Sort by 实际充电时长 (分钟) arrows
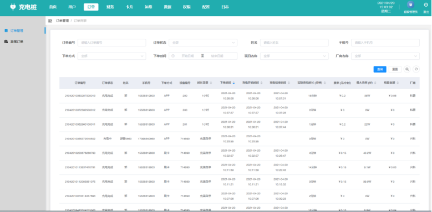 pyautogui.click(x=325, y=83)
